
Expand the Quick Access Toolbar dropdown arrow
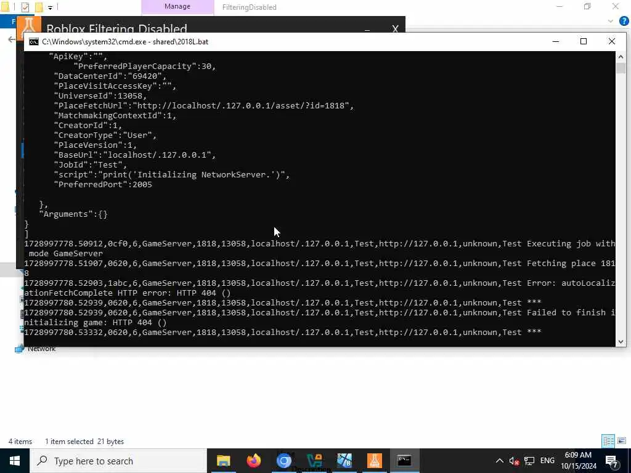tap(51, 7)
